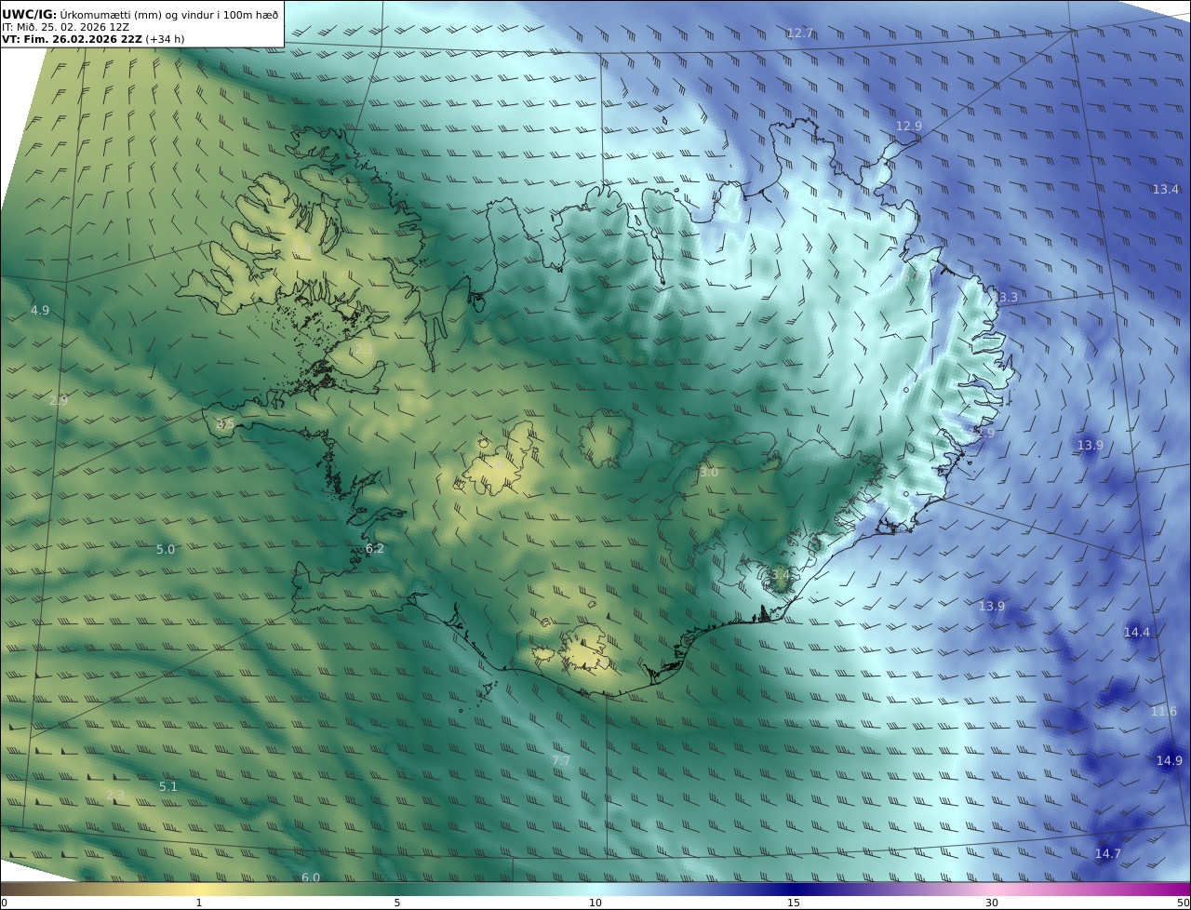Select the 5.0 value label
Image resolution: width=1191 pixels, height=910 pixels.
166,549
